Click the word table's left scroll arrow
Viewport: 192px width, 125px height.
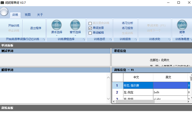pos(114,101)
